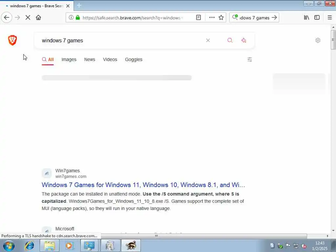The height and width of the screenshot is (252, 336).
Task: Click the muted volume tray icon
Action: point(304,246)
